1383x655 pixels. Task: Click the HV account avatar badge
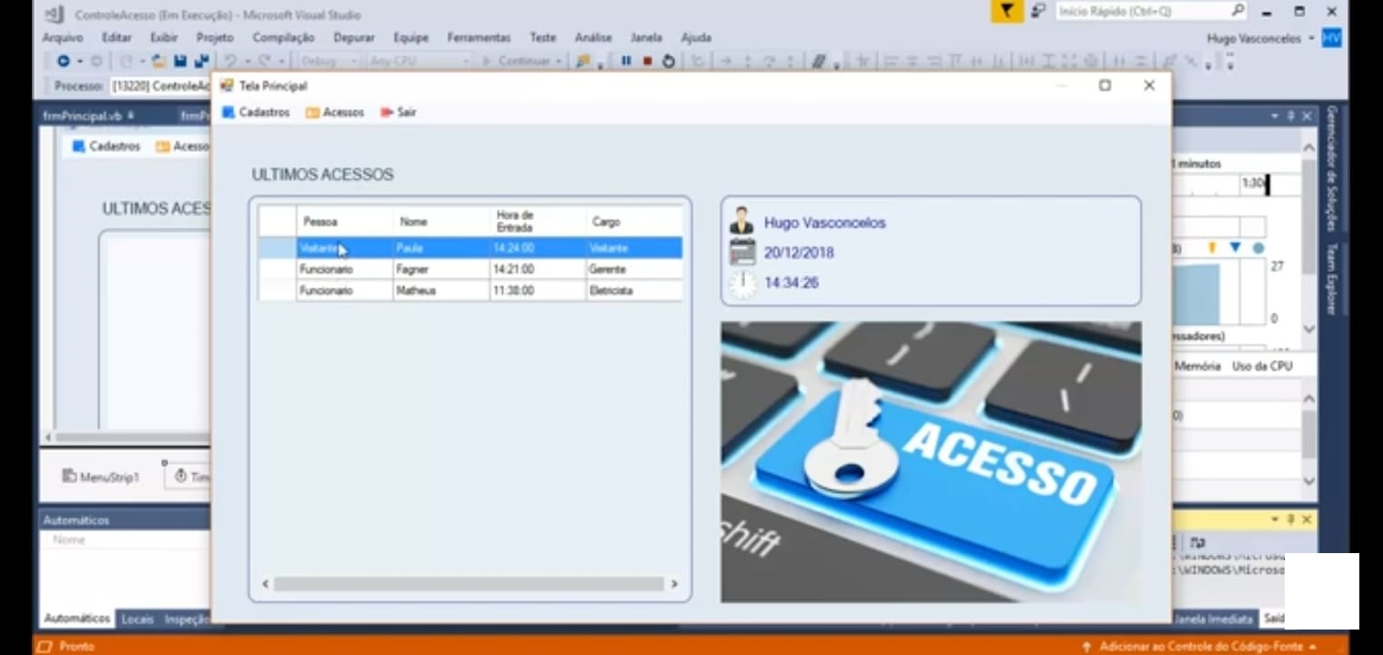click(x=1332, y=38)
